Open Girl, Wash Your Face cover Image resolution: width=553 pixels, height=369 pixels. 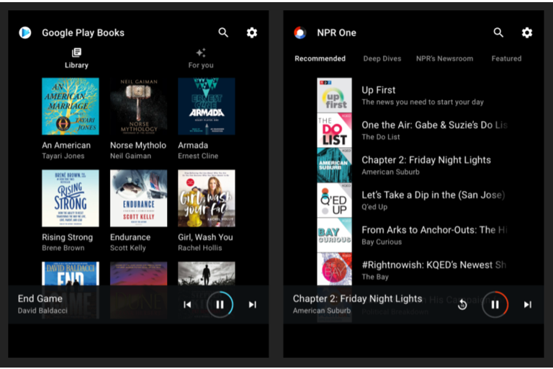[x=207, y=198]
